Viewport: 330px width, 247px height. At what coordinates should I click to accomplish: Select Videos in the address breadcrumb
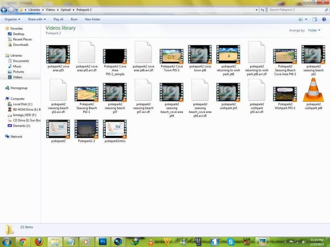pyautogui.click(x=50, y=10)
